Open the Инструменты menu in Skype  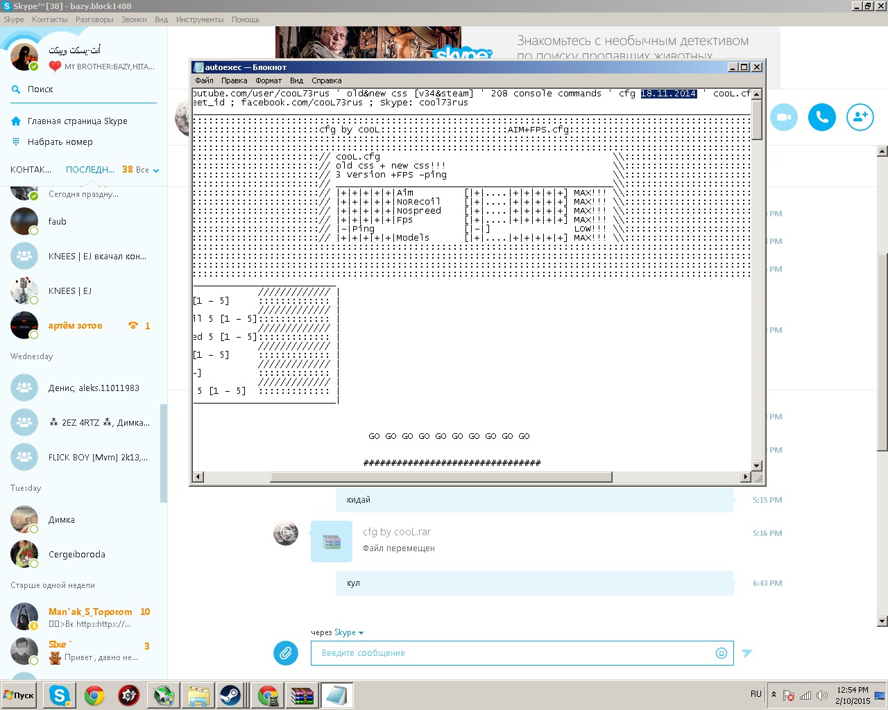click(200, 19)
